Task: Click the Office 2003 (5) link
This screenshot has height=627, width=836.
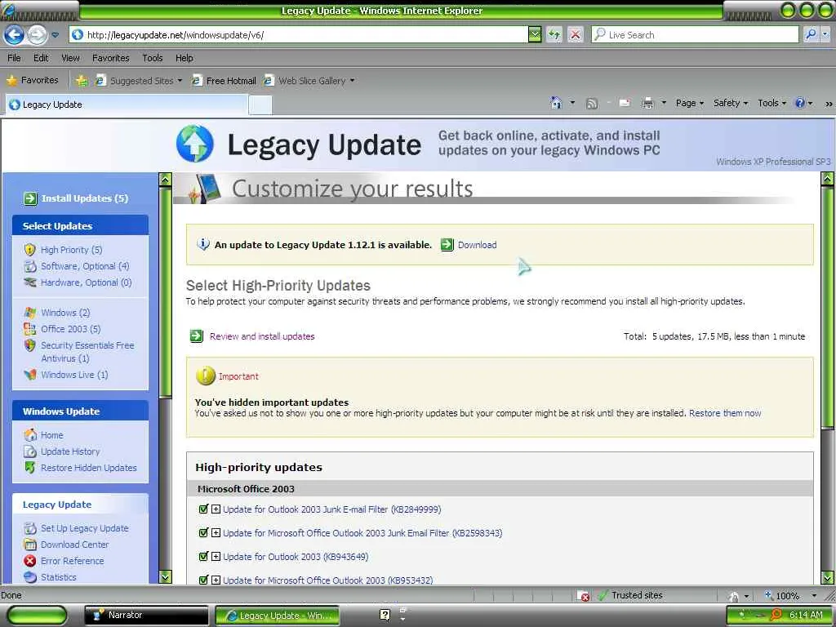Action: click(71, 329)
